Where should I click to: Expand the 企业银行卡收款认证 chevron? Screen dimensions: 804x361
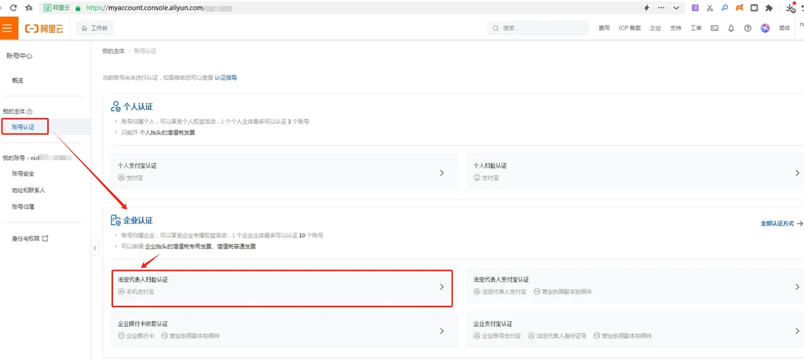(442, 331)
